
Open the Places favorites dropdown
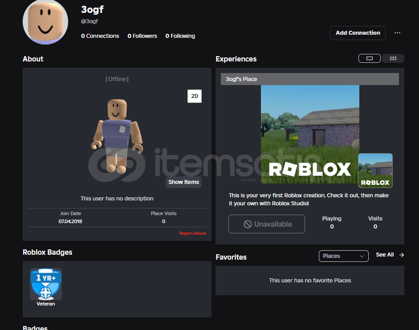[x=343, y=256]
